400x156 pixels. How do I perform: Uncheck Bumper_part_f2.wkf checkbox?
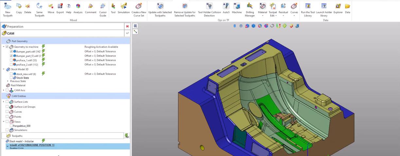click(x=11, y=56)
